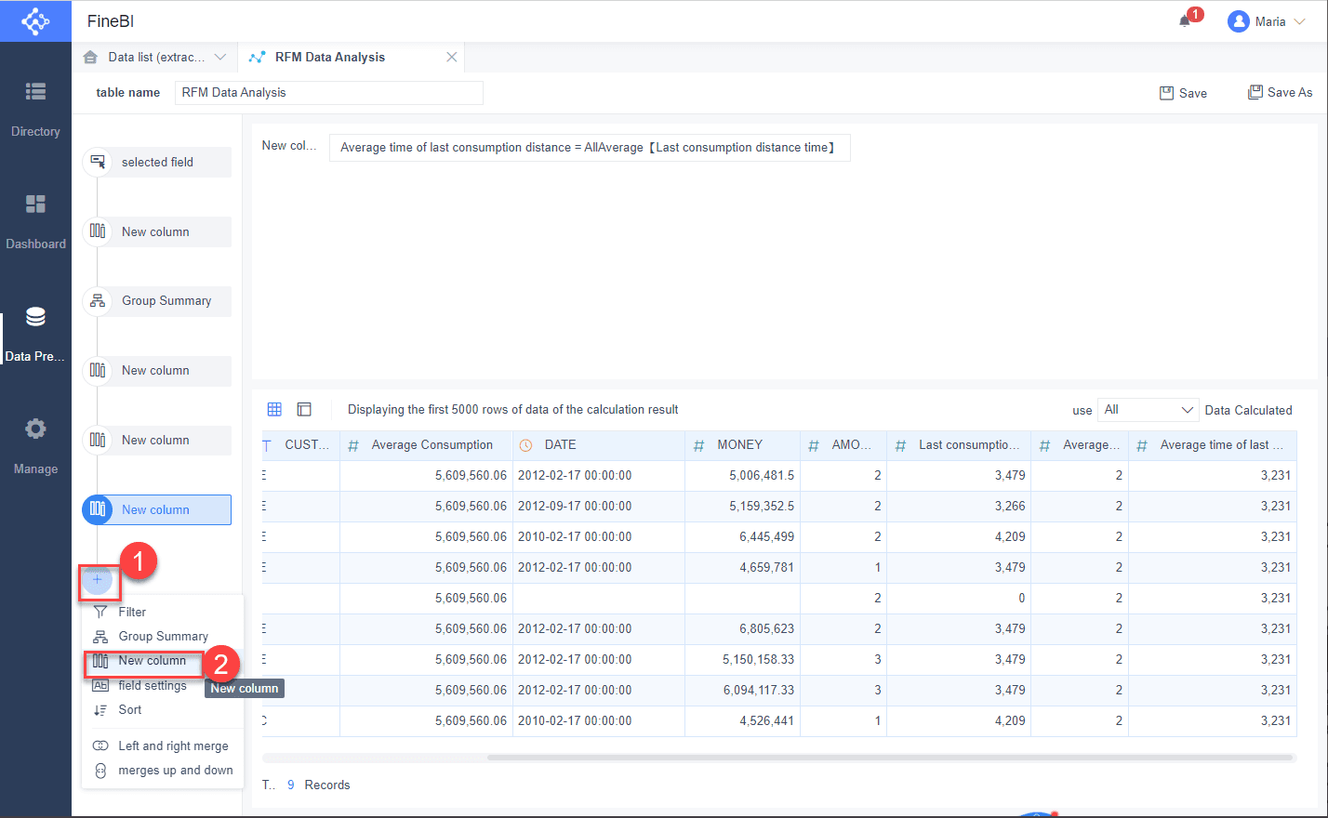Choose New column from the add-step menu
The height and width of the screenshot is (818, 1328).
click(162, 661)
